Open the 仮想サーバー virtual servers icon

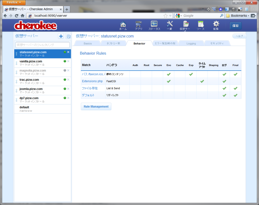pyautogui.click(x=185, y=26)
